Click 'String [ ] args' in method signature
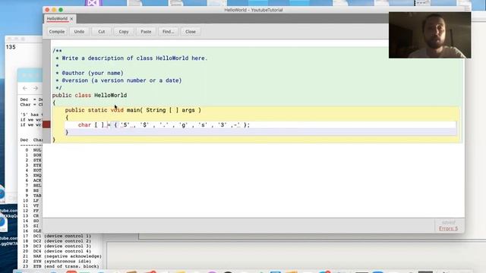Screen dimensions: 486x273 [x=170, y=110]
